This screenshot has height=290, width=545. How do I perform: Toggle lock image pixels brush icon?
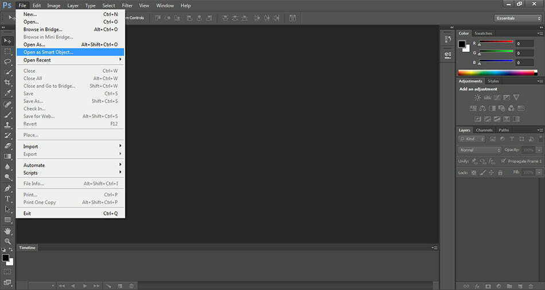(483, 173)
